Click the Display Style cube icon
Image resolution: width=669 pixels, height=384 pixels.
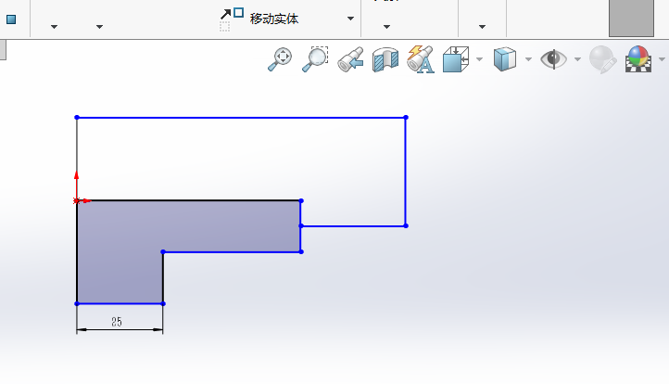(x=505, y=59)
